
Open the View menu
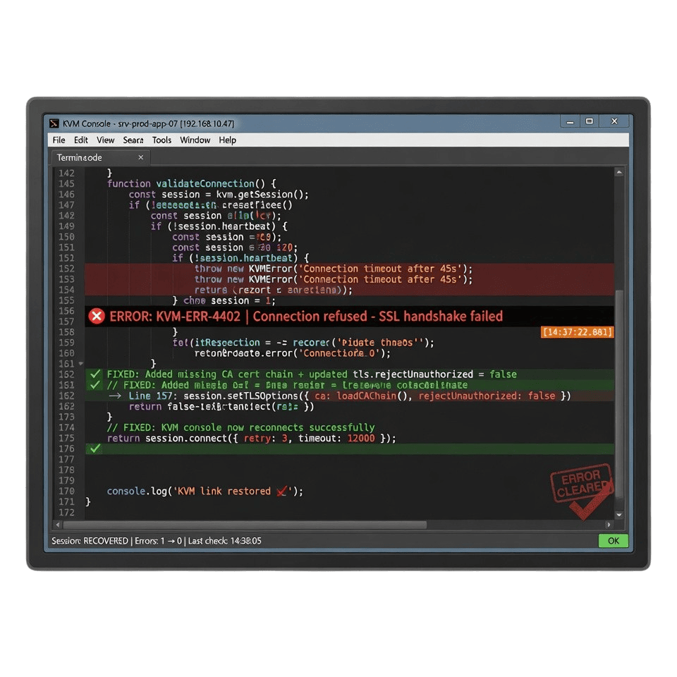pyautogui.click(x=105, y=140)
